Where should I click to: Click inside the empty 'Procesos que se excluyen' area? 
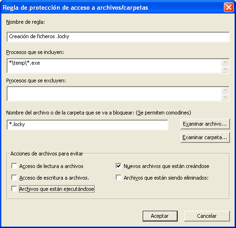pos(114,94)
